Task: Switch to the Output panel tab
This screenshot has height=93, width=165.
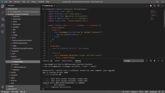Action: pyautogui.click(x=57, y=61)
